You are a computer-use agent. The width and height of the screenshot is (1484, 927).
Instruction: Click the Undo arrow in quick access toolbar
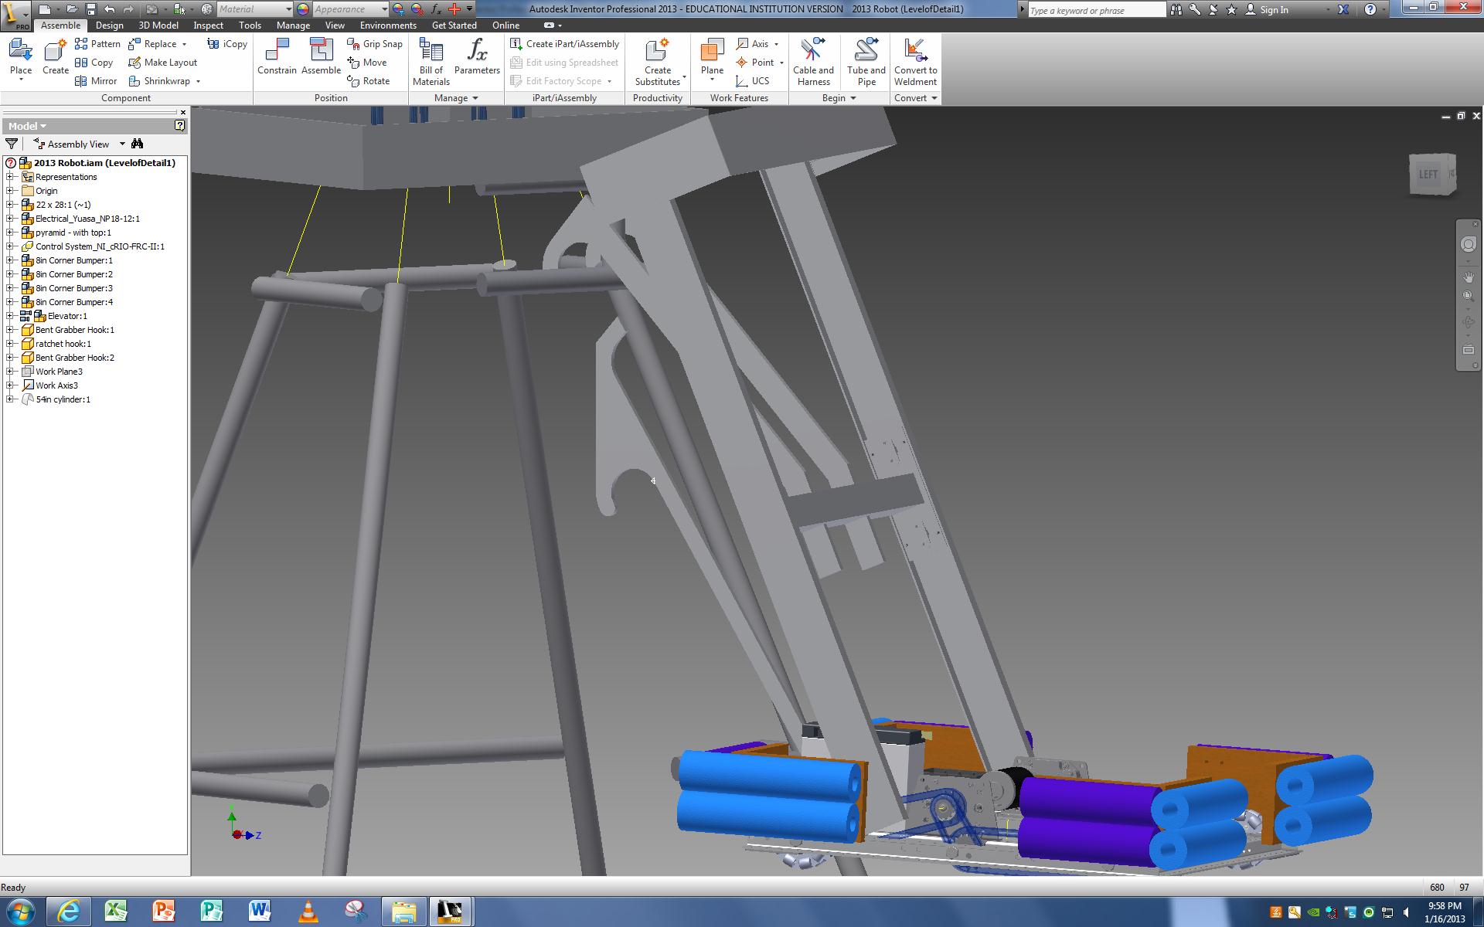(x=109, y=9)
